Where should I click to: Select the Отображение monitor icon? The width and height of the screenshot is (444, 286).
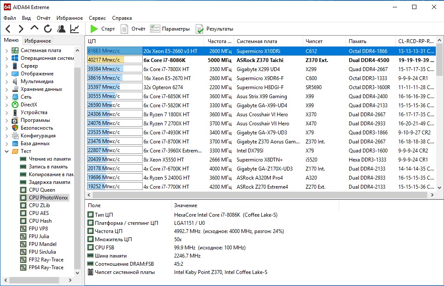click(15, 74)
